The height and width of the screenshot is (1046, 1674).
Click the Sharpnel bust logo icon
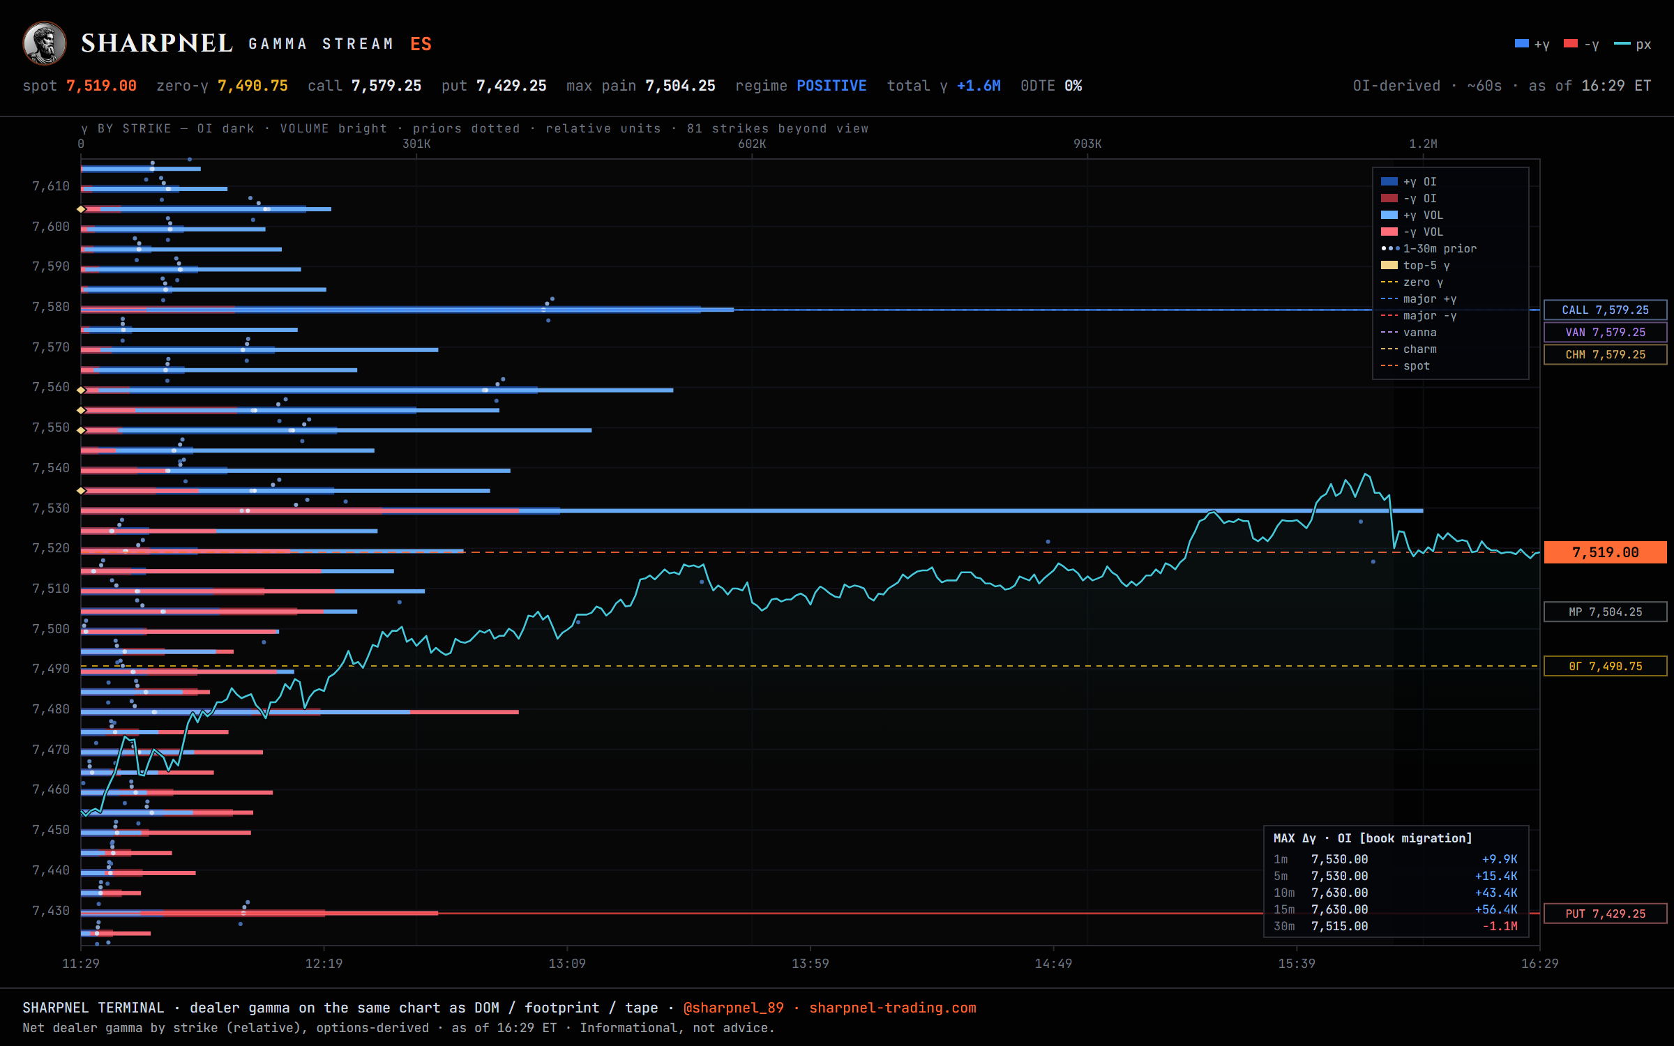click(x=45, y=43)
